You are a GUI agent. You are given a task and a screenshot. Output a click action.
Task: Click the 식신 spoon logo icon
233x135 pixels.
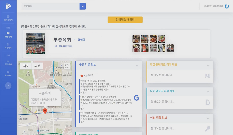pyautogui.click(x=207, y=129)
